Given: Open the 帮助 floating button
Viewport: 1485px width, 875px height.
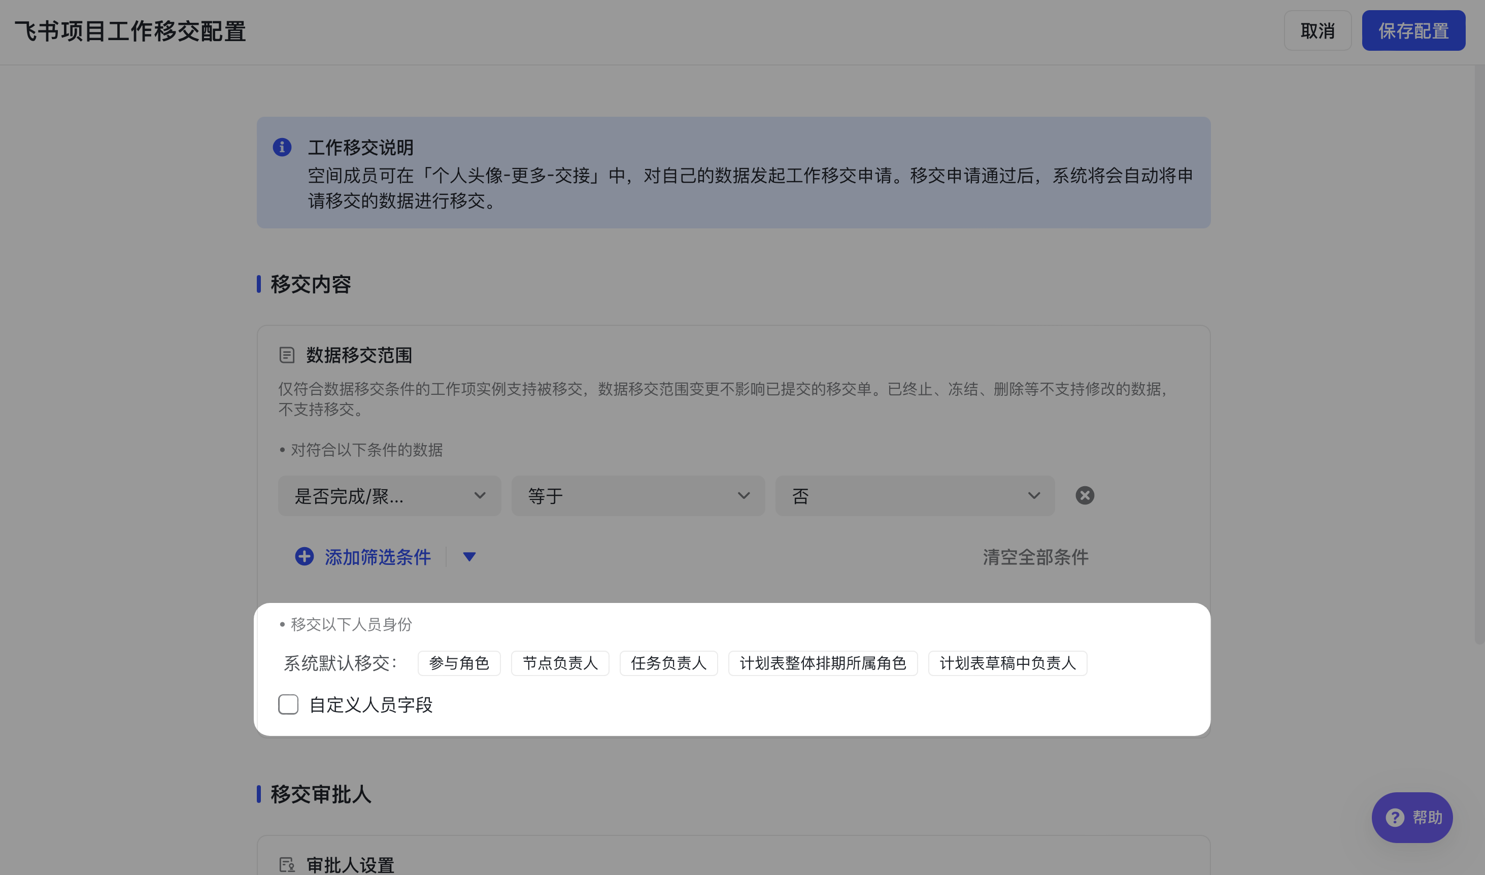Looking at the screenshot, I should pyautogui.click(x=1412, y=817).
